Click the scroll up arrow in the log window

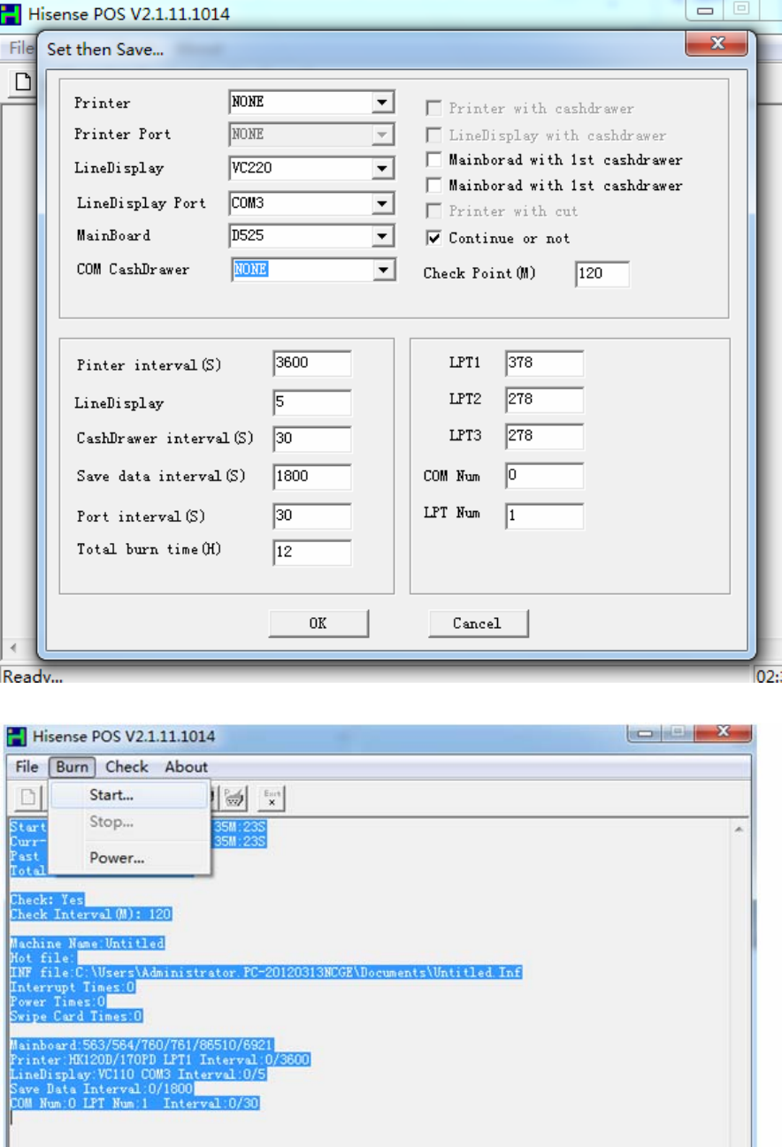pos(740,830)
